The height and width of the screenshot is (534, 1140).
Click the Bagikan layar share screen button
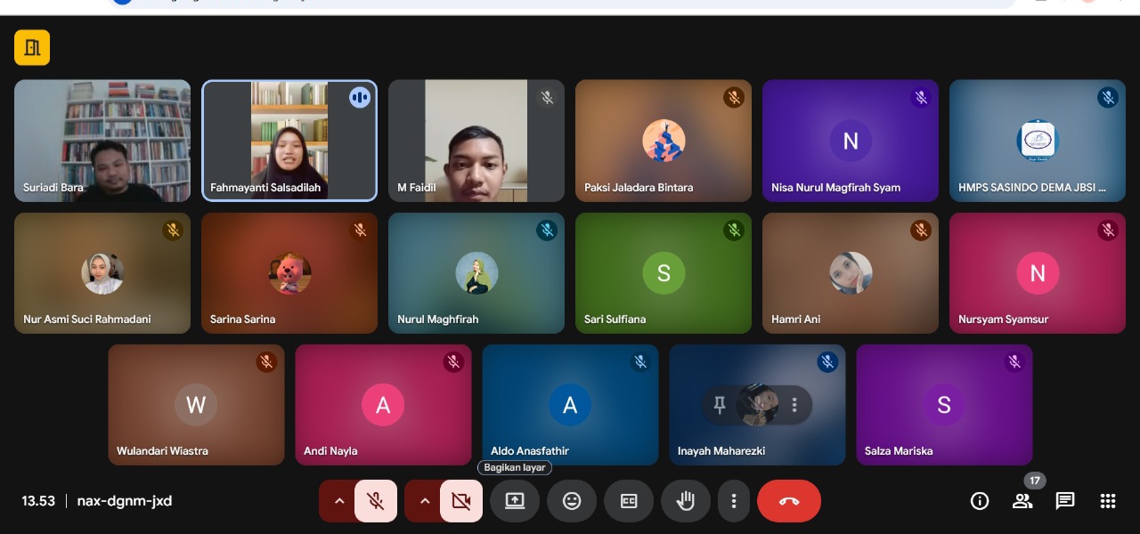click(515, 501)
